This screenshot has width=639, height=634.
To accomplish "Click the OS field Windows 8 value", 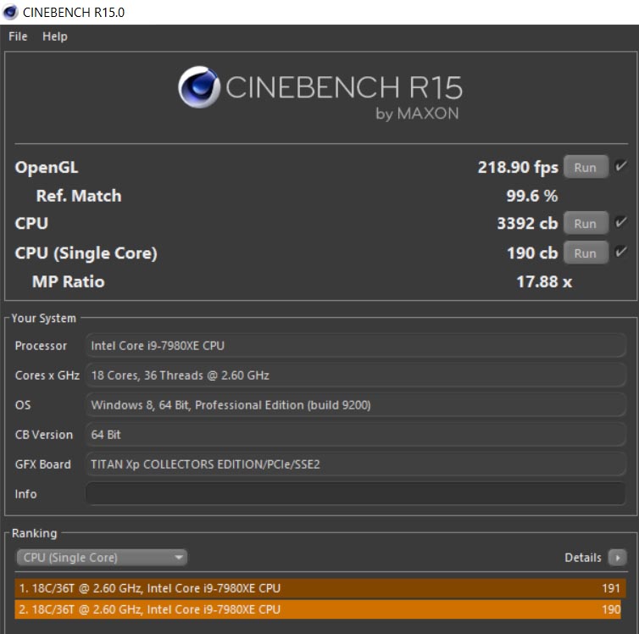I will pyautogui.click(x=355, y=405).
